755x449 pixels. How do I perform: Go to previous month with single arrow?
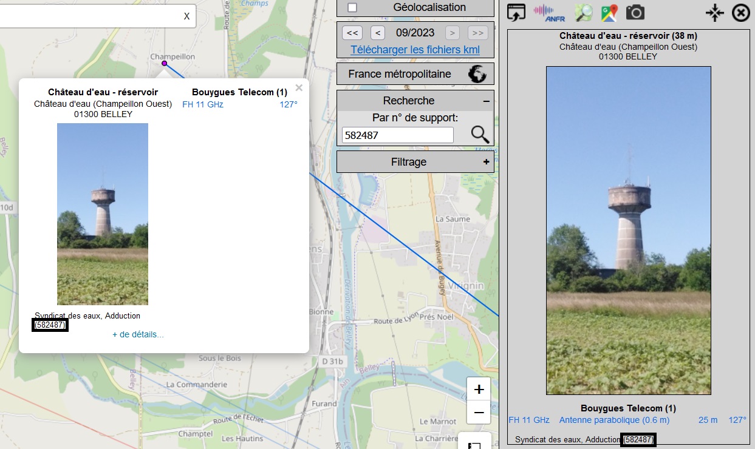[x=378, y=33]
